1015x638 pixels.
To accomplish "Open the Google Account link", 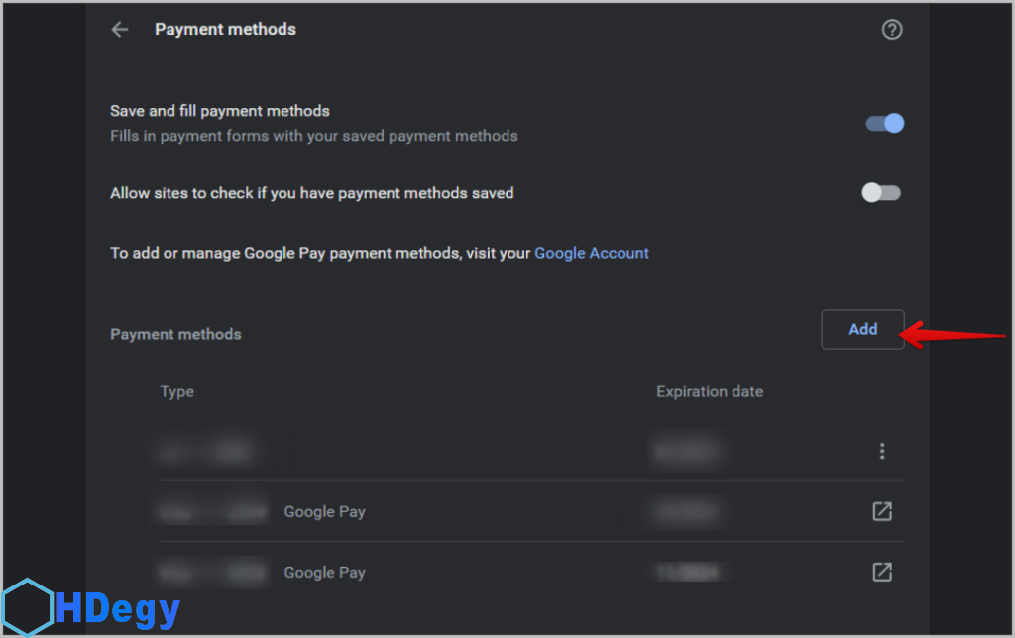I will click(x=592, y=253).
